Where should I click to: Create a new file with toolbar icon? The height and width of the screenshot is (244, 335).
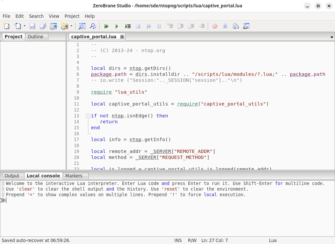[x=7, y=26]
